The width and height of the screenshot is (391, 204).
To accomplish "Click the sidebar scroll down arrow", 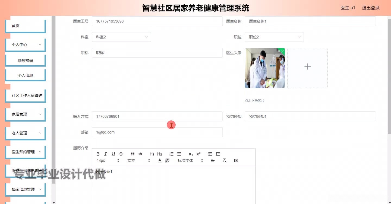I will (x=53, y=202).
